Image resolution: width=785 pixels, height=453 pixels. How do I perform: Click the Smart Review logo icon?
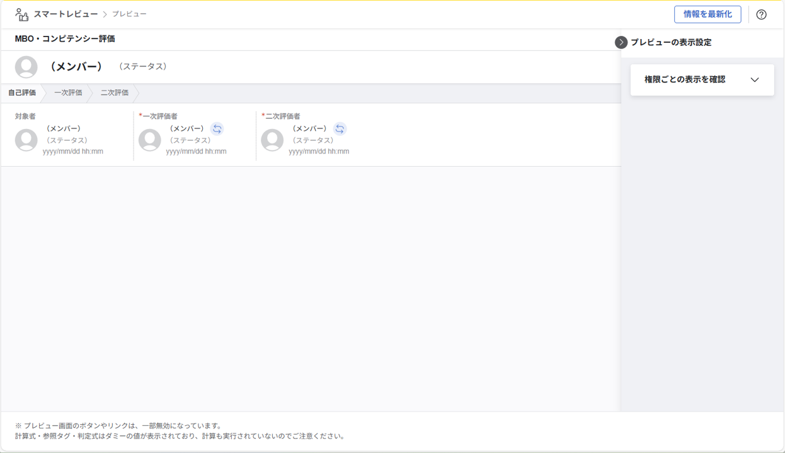tap(22, 14)
